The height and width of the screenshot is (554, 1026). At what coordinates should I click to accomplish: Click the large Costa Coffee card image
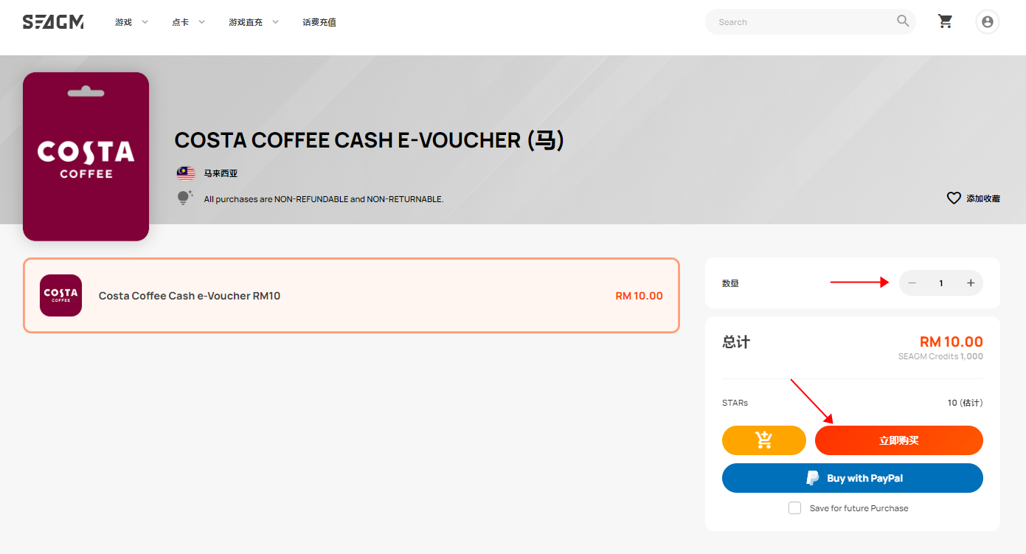[x=86, y=156]
